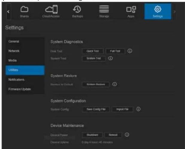Click the left navigation arrow
Viewport: 185px width, 149px height.
click(x=8, y=12)
